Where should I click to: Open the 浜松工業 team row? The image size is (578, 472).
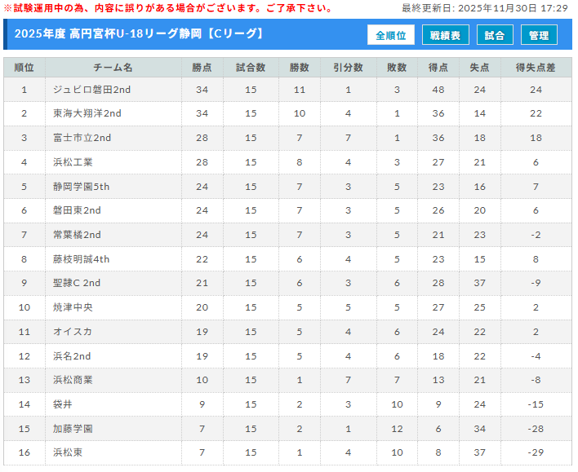pos(73,162)
